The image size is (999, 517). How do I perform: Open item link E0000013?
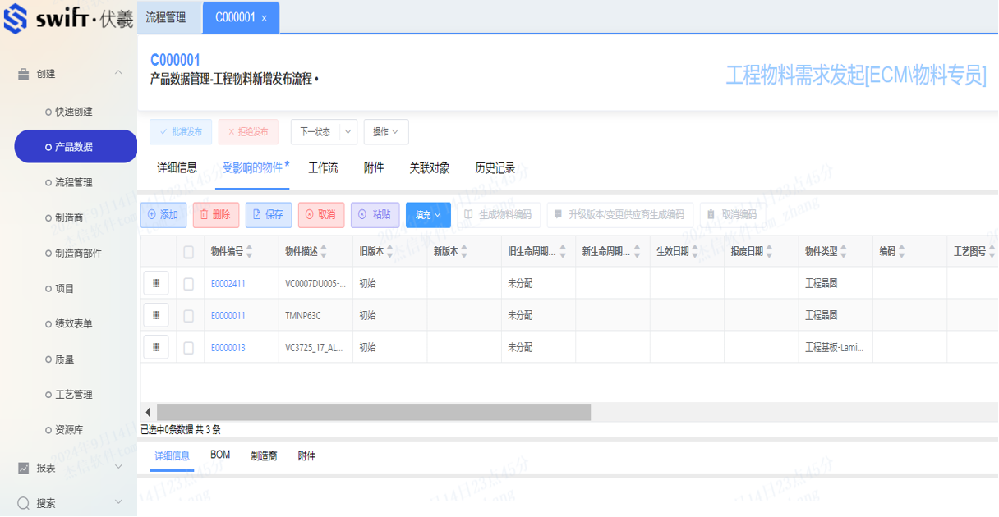[228, 348]
